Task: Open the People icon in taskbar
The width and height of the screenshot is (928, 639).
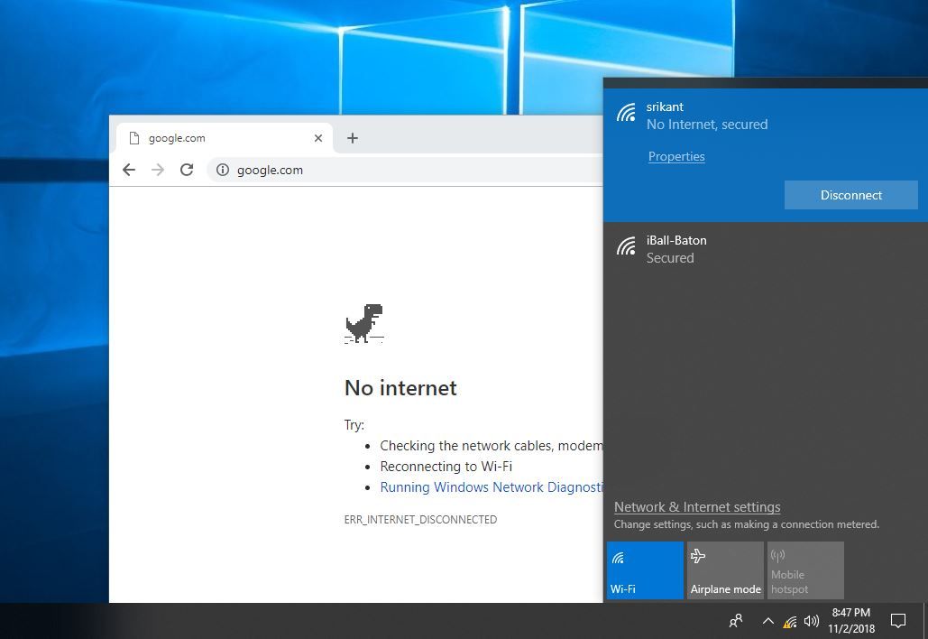Action: click(737, 621)
